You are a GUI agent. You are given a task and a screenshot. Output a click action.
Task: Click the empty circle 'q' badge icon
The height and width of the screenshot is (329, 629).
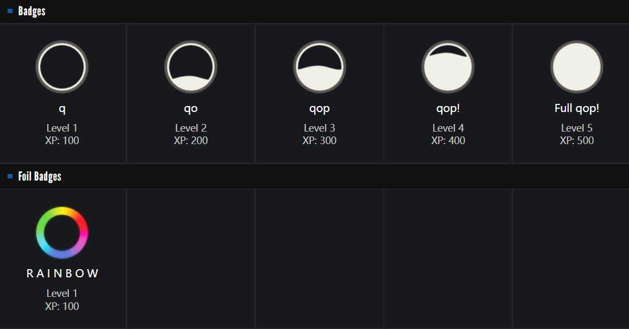click(62, 67)
